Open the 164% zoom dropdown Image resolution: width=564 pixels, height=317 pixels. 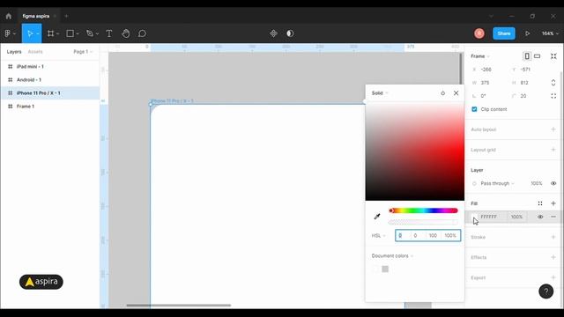tap(550, 33)
